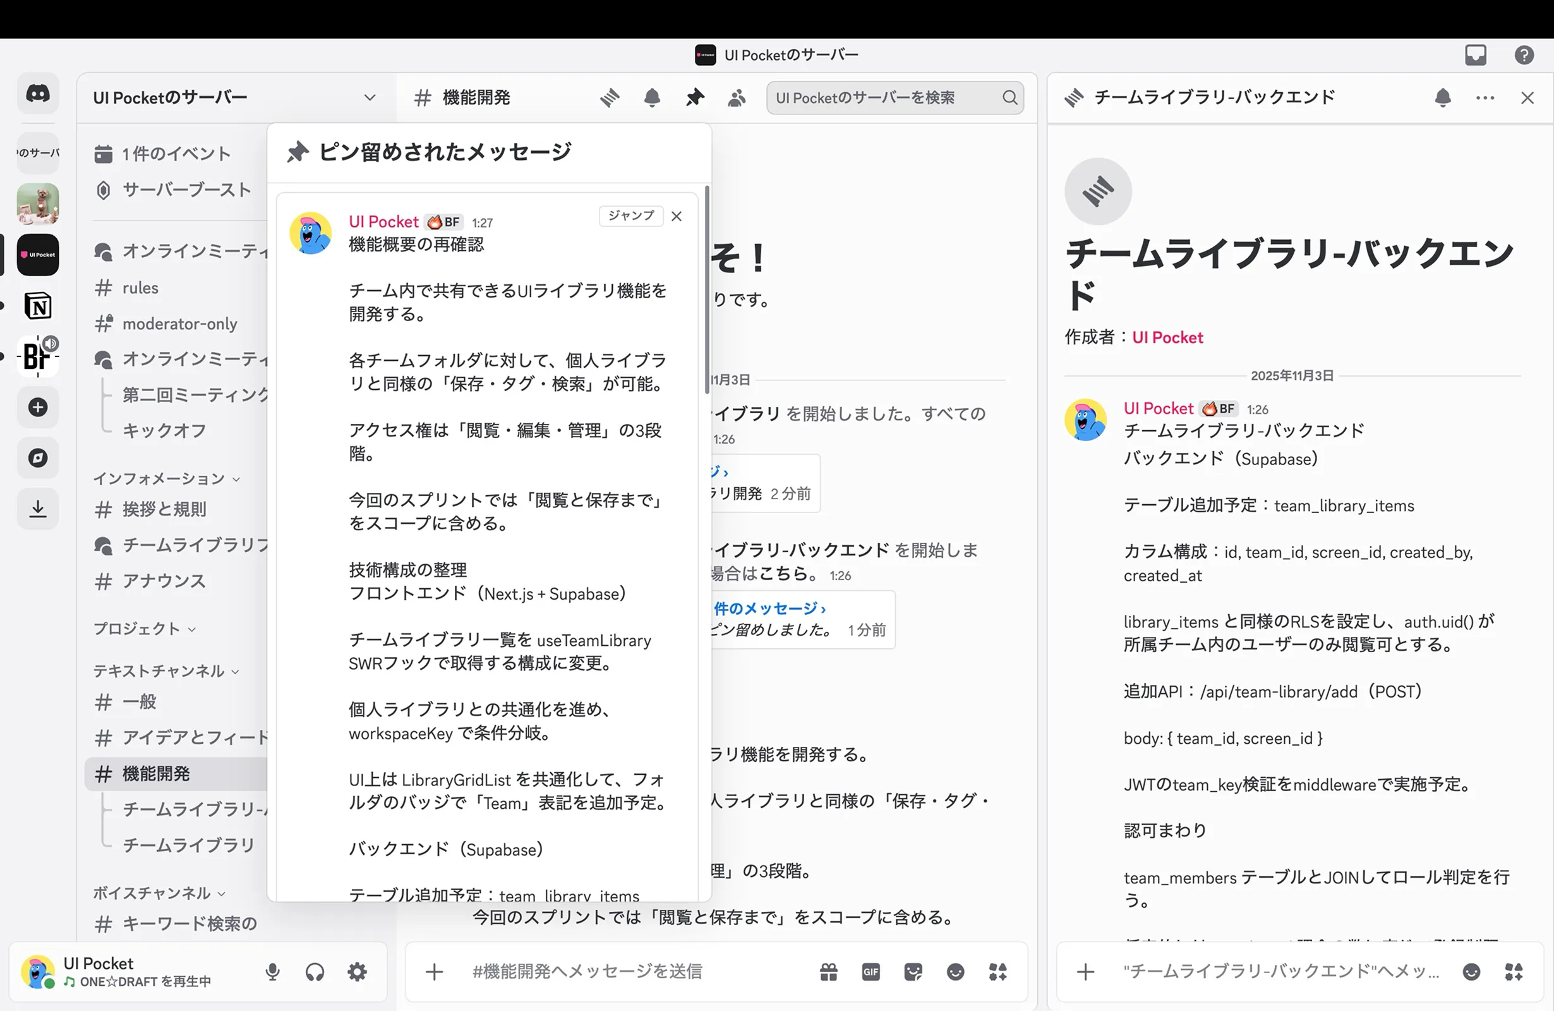The height and width of the screenshot is (1011, 1554).
Task: Close the チームライブラリ-バックエンド thread panel
Action: click(x=1527, y=98)
